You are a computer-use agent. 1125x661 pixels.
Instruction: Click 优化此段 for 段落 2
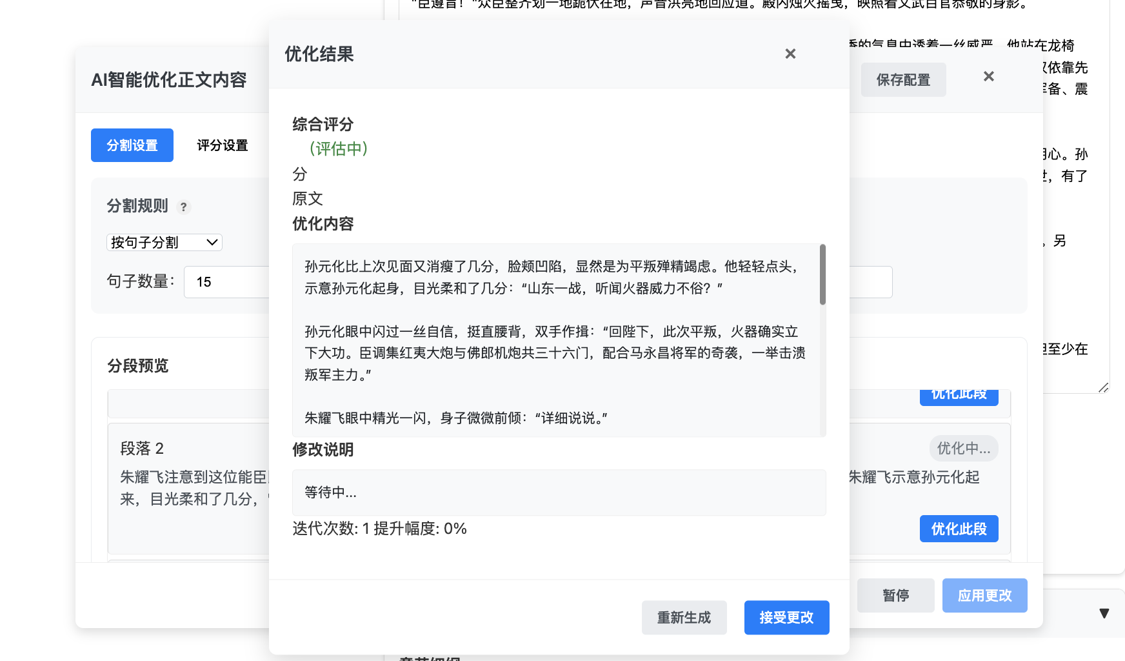[959, 528]
